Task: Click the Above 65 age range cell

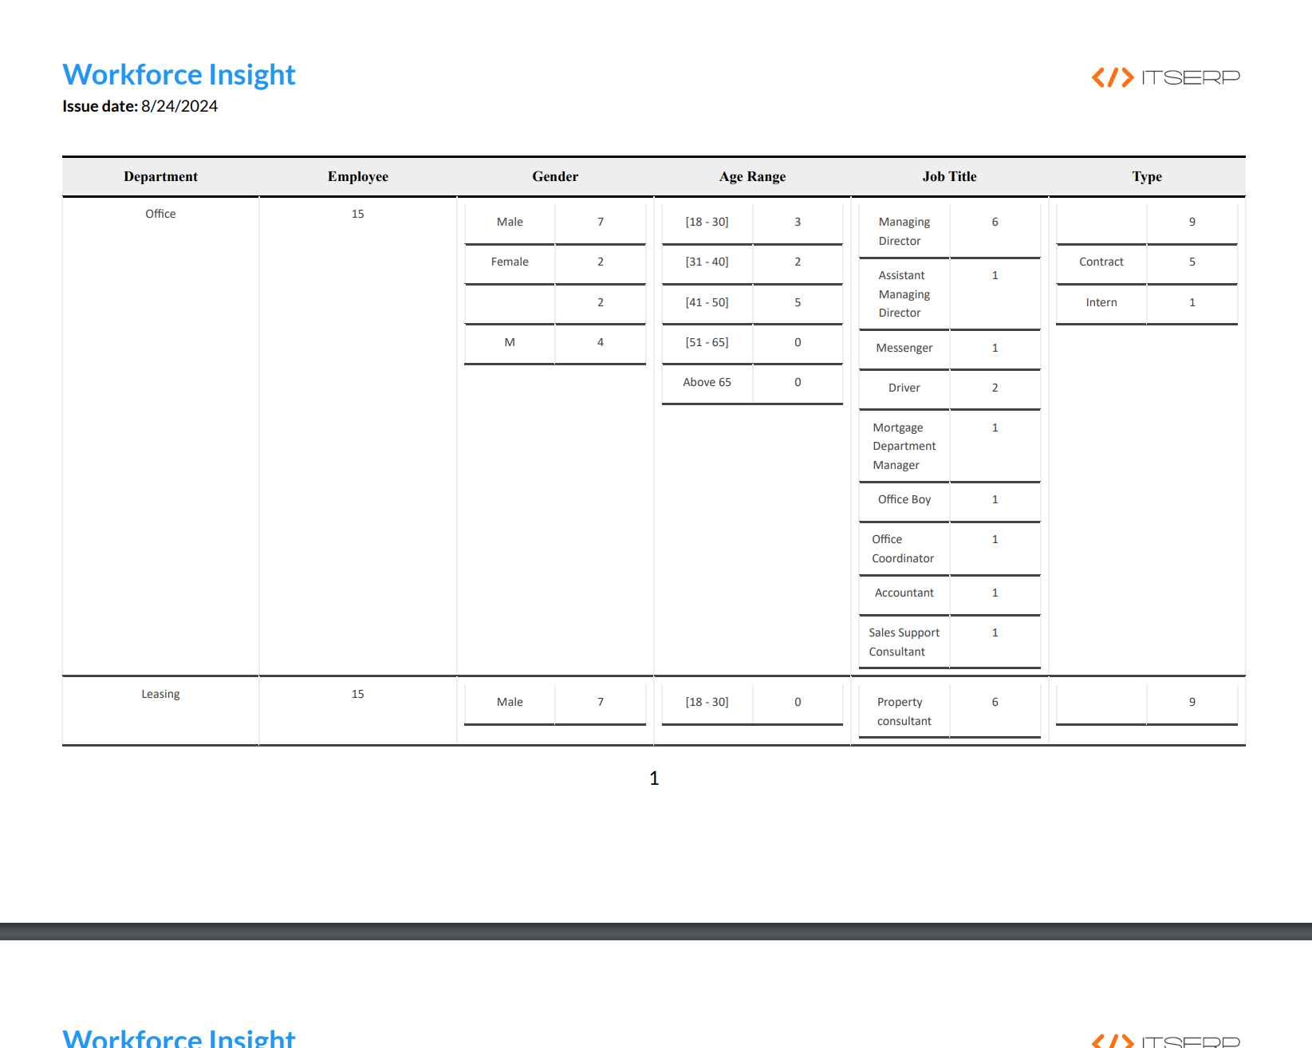Action: click(x=707, y=382)
